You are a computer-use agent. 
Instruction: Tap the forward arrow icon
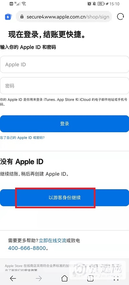(39, 278)
